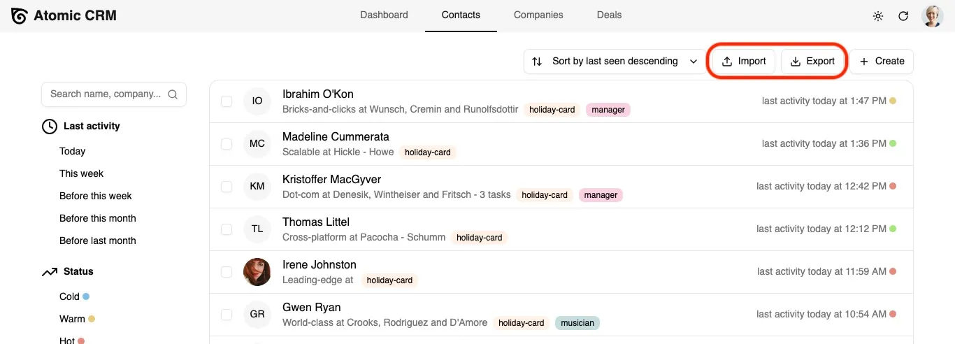Filter by Before this month activity

pos(97,218)
